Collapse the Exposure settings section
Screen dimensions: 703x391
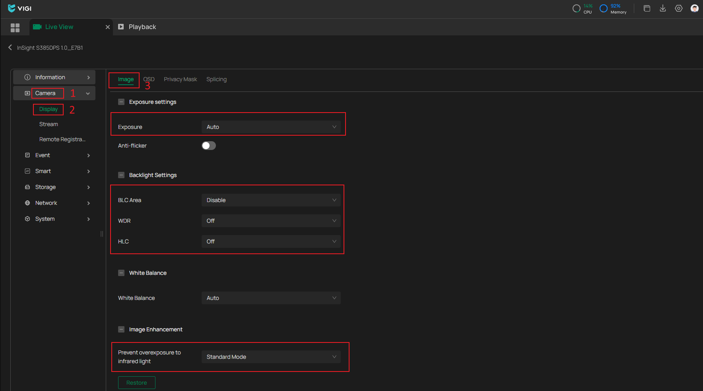tap(121, 102)
